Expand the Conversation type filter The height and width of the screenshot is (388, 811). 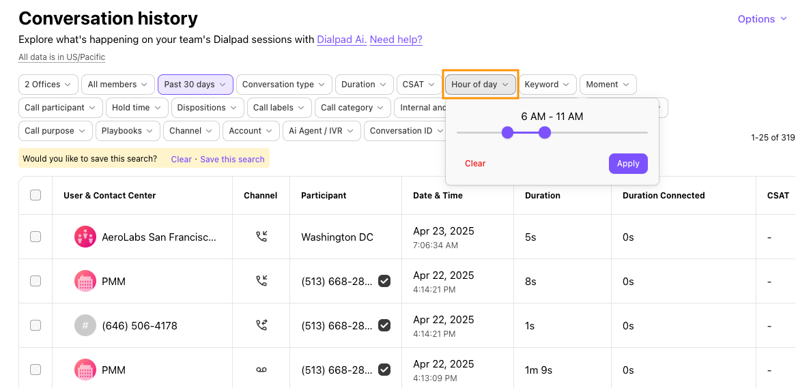coord(284,84)
